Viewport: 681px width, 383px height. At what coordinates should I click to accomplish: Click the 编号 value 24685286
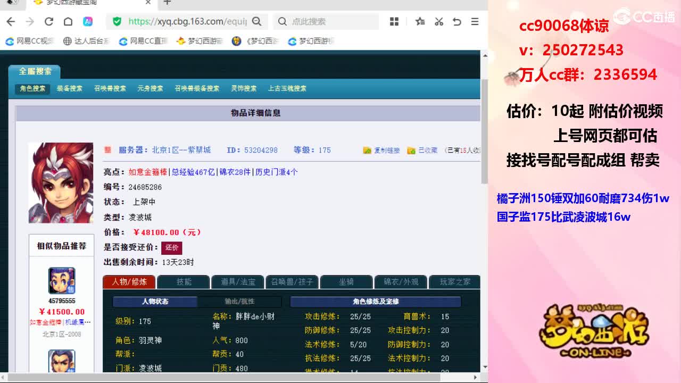point(145,187)
